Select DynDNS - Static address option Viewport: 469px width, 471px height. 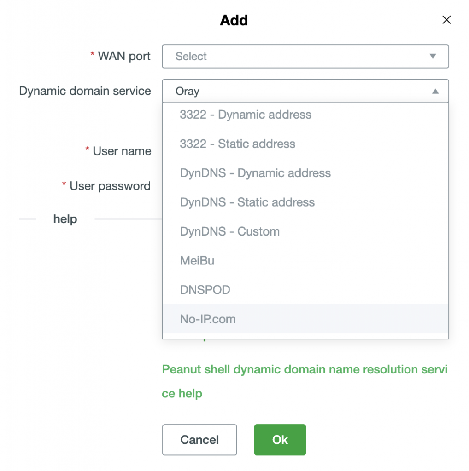[305, 202]
